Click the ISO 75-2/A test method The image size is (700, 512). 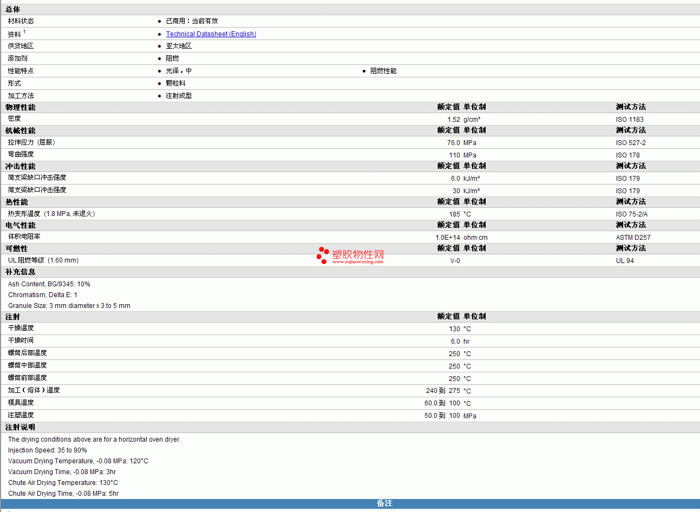632,214
